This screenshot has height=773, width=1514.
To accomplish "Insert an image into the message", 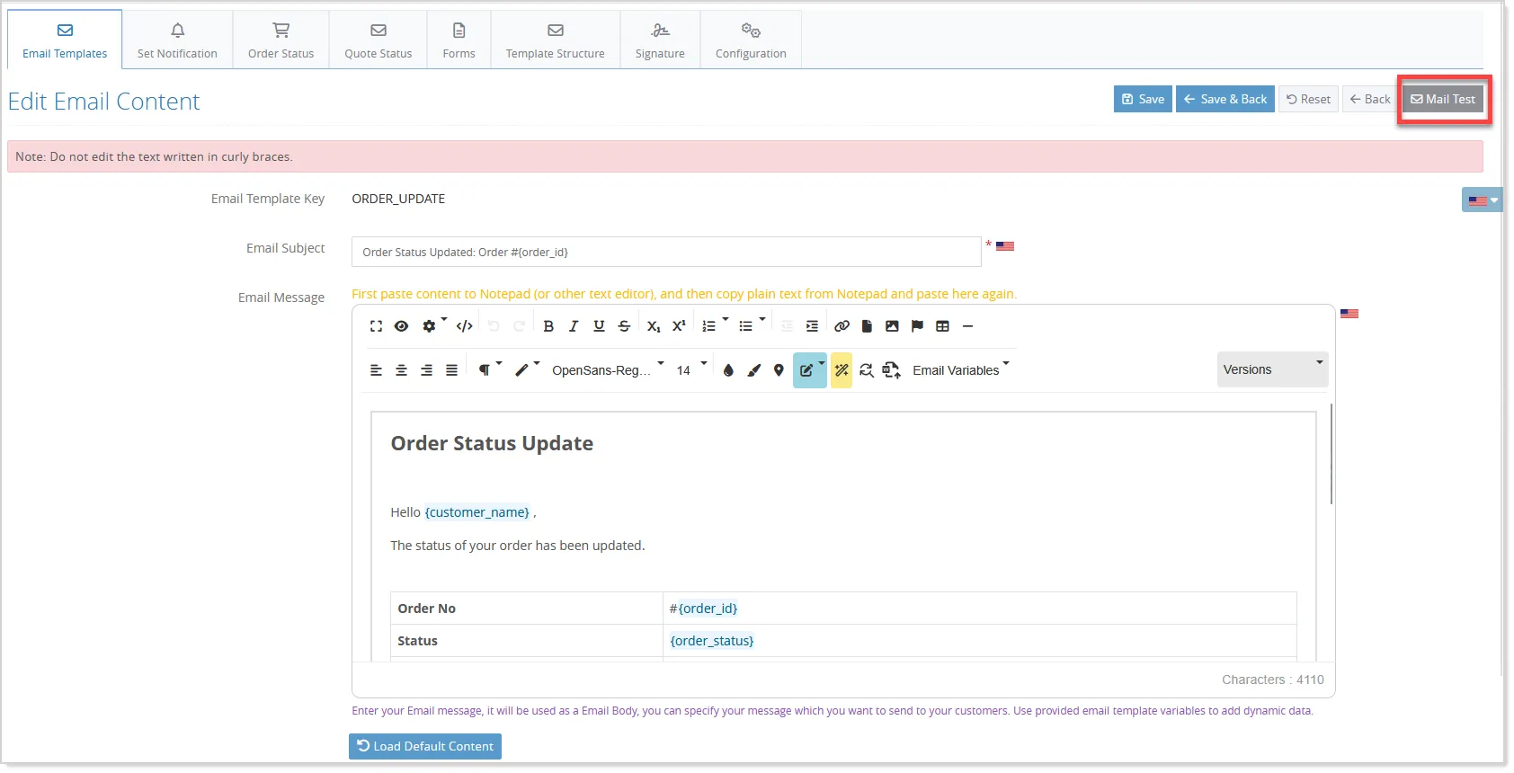I will [892, 326].
